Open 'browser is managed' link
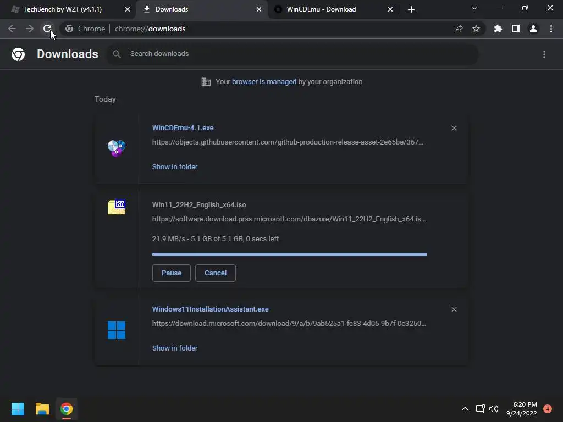Viewport: 563px width, 422px height. 264,82
